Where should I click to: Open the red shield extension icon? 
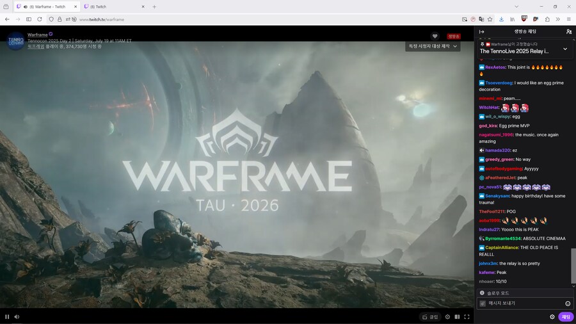click(x=524, y=19)
